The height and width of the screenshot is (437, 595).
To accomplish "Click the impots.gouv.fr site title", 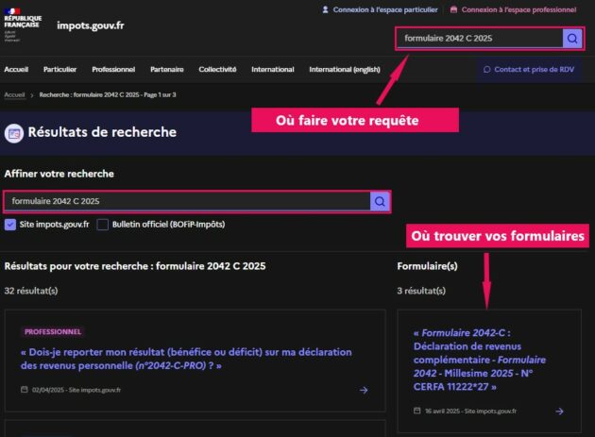I will (x=91, y=25).
